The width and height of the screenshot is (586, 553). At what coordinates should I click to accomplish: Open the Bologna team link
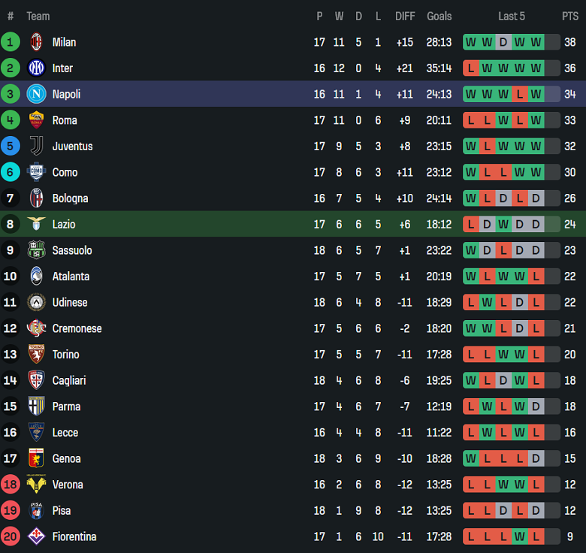tap(70, 198)
